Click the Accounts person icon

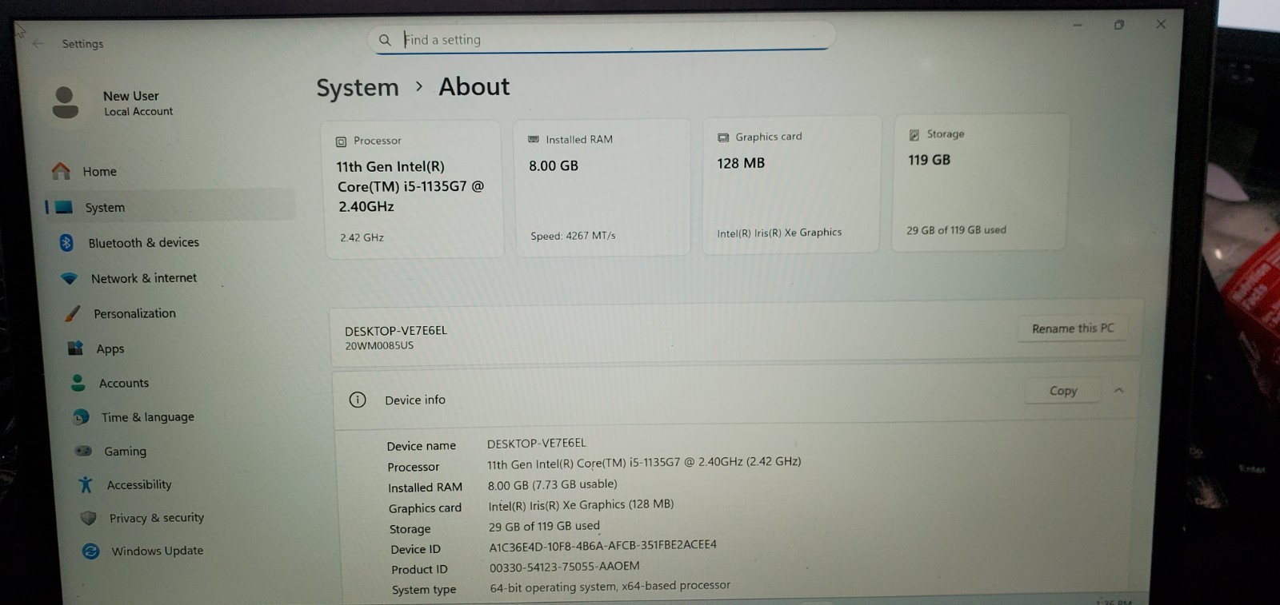pos(78,383)
